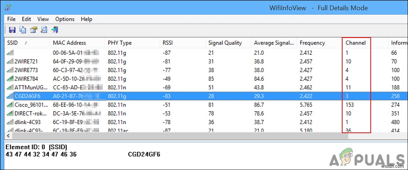The width and height of the screenshot is (408, 170).
Task: Click signal icon of the unnamed SSID row
Action: coord(10,53)
